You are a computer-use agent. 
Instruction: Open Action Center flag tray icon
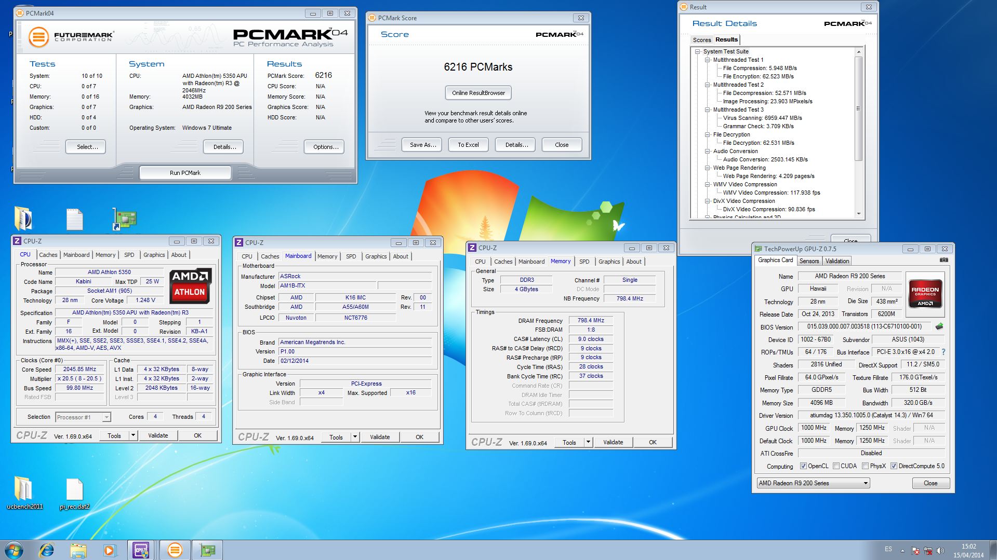(915, 551)
